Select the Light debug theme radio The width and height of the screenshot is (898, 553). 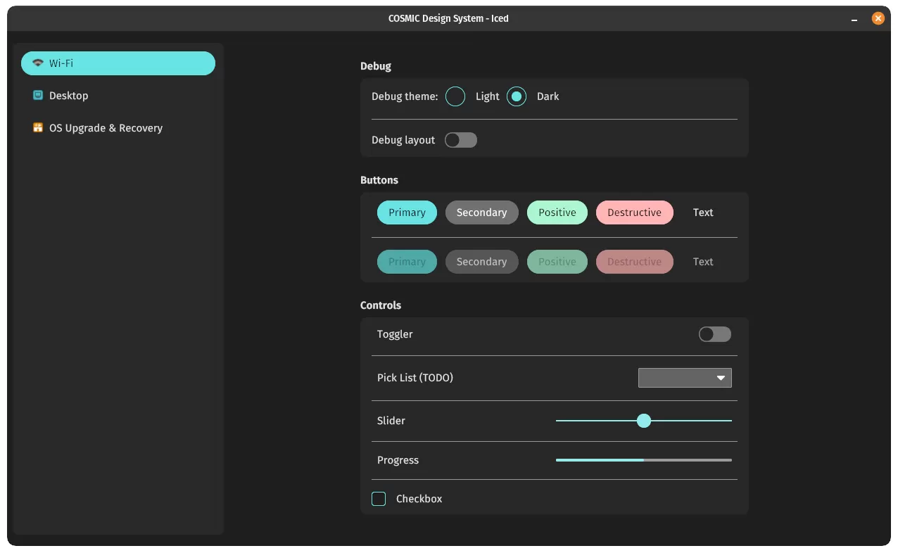(x=455, y=96)
